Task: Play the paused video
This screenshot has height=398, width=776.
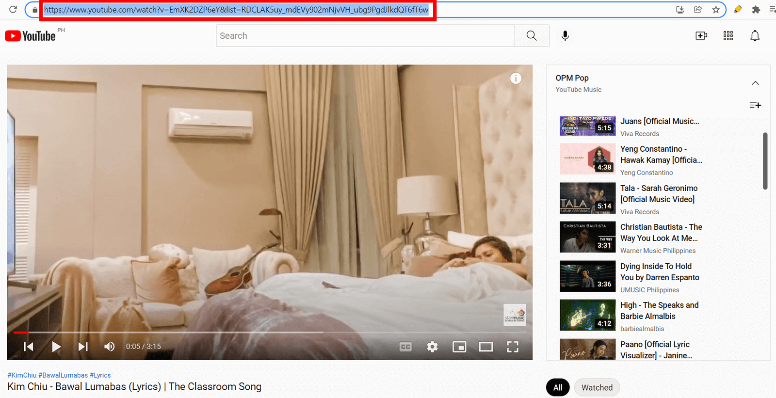Action: [56, 347]
